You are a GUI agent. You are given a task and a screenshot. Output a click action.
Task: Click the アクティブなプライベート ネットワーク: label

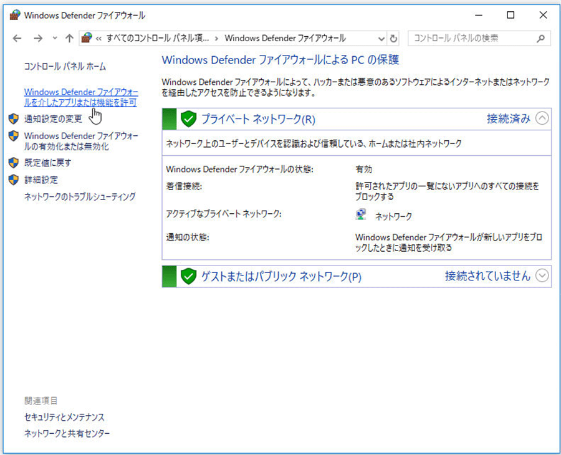click(224, 214)
